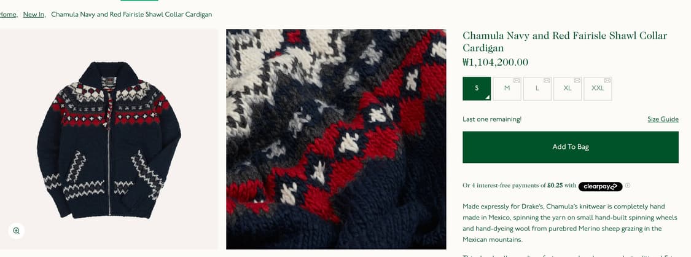This screenshot has height=257, width=691.
Task: Click the envelope notify icon on size M
Action: [x=517, y=80]
